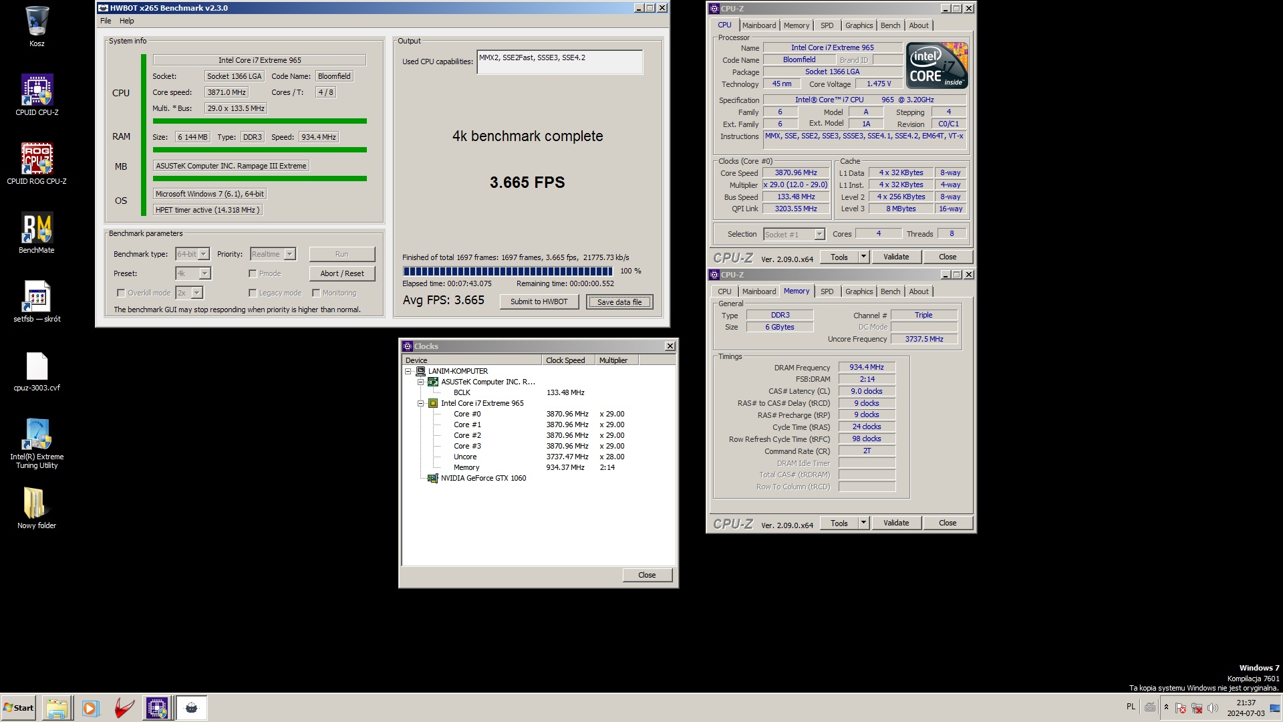1283x722 pixels.
Task: Open About tab in upper CPU-Z
Action: pyautogui.click(x=919, y=25)
